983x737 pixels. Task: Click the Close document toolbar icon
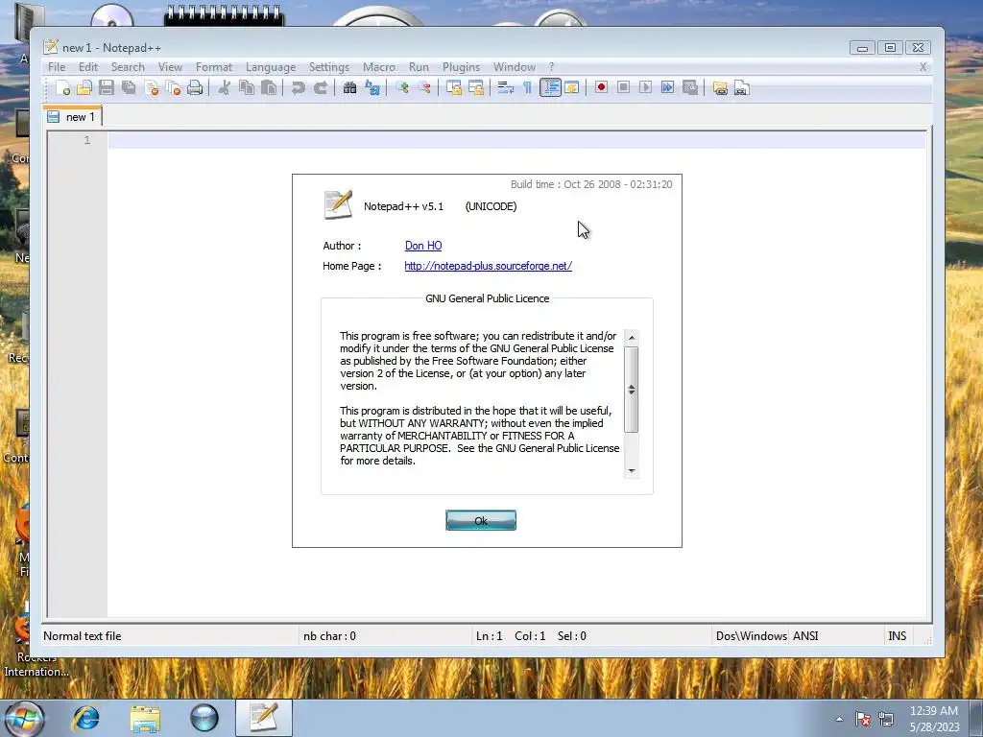[x=151, y=87]
